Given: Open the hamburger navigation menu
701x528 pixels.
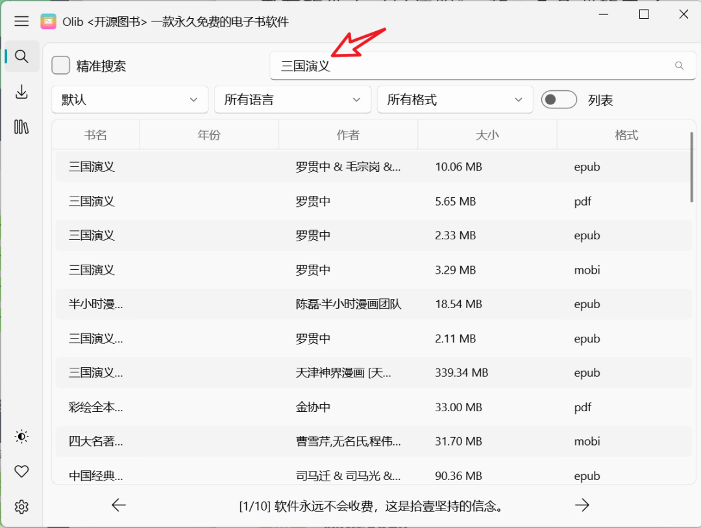Looking at the screenshot, I should (x=21, y=21).
